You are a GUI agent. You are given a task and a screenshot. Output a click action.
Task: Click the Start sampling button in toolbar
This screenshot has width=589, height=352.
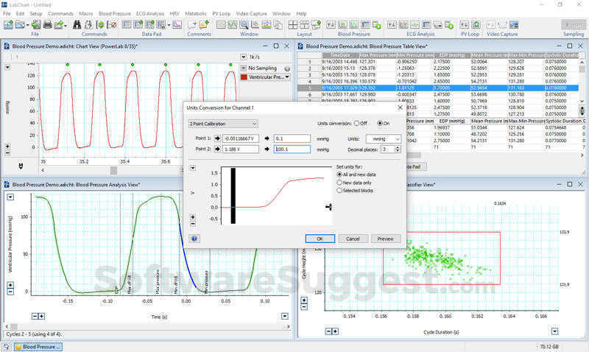pos(574,24)
